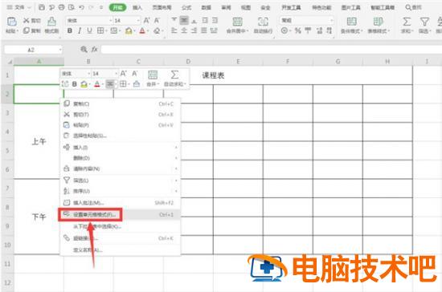Switch to the Developer Tools (开发工具) tab
The width and height of the screenshot is (442, 292).
291,7
